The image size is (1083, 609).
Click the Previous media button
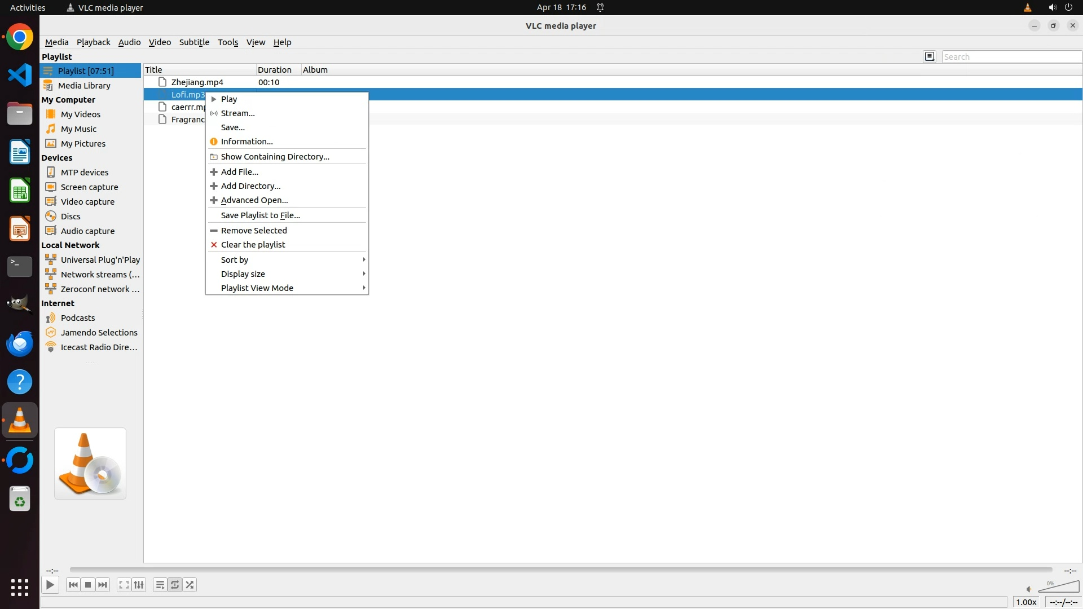coord(73,585)
